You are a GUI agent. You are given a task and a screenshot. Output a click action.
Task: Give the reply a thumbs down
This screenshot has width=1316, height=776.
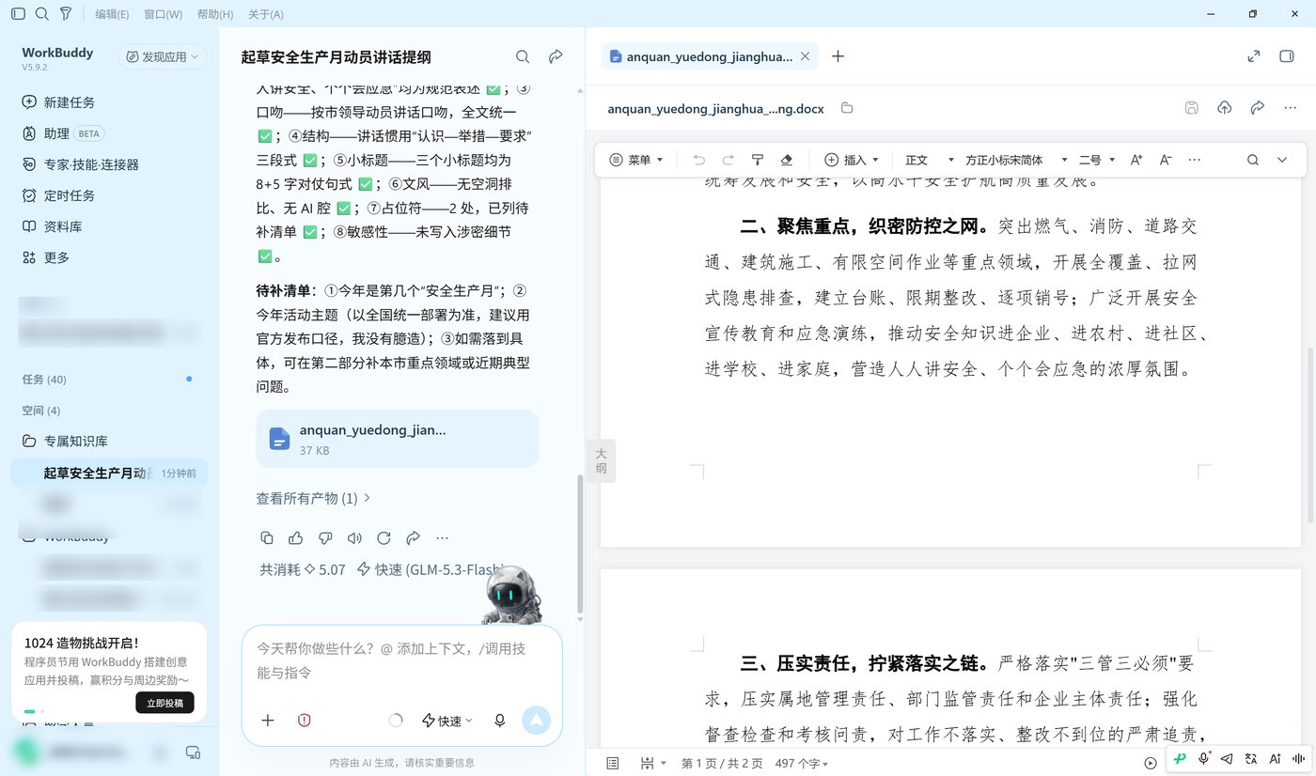pyautogui.click(x=325, y=538)
